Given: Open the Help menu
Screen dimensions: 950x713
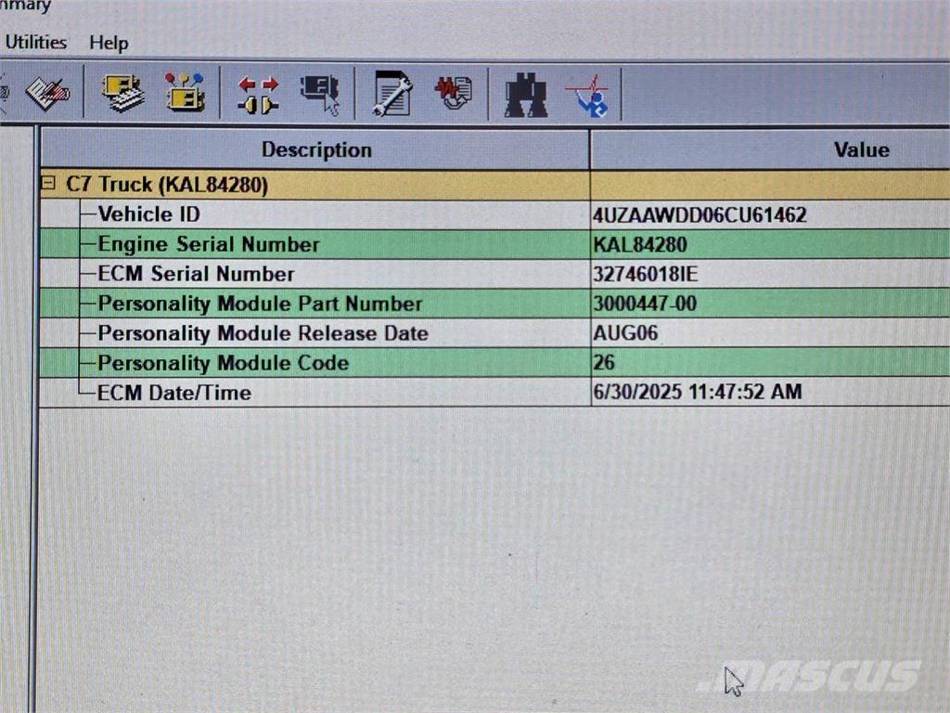Looking at the screenshot, I should (x=109, y=43).
